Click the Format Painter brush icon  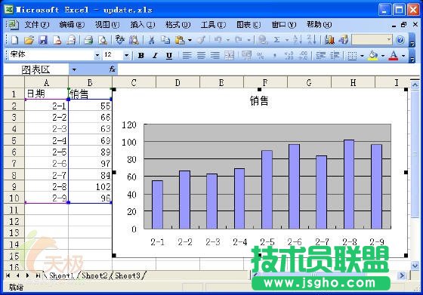[x=201, y=40]
